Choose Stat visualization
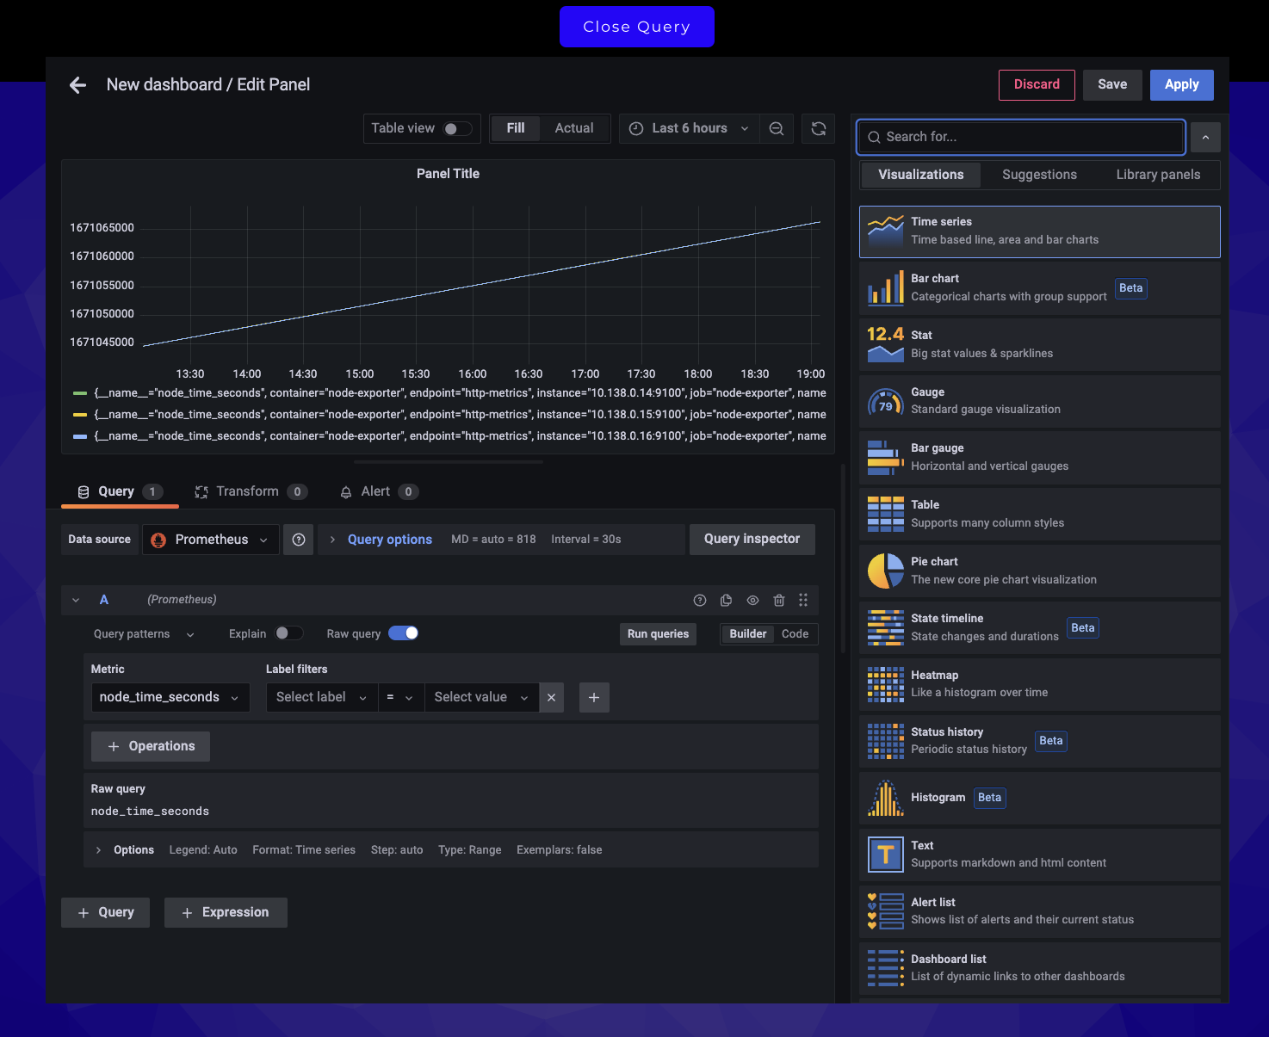Screen dimensions: 1269x1037 pyautogui.click(x=1040, y=345)
